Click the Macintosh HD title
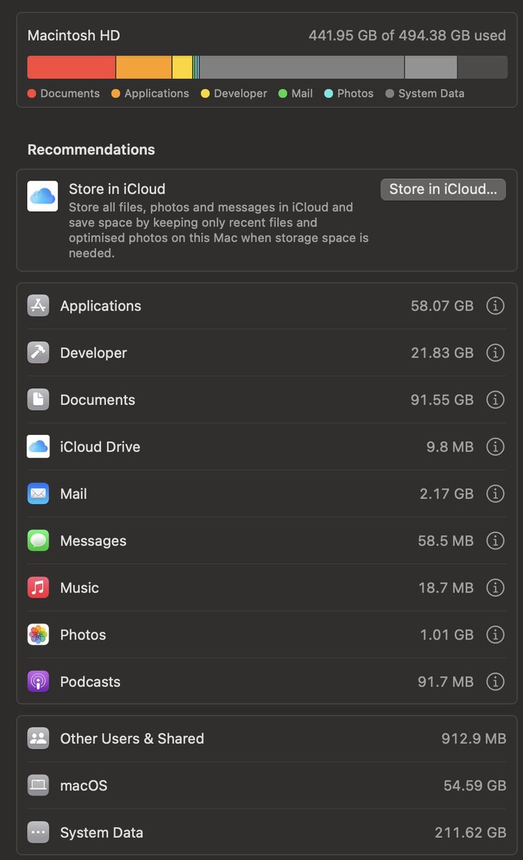The width and height of the screenshot is (523, 860). pyautogui.click(x=74, y=35)
